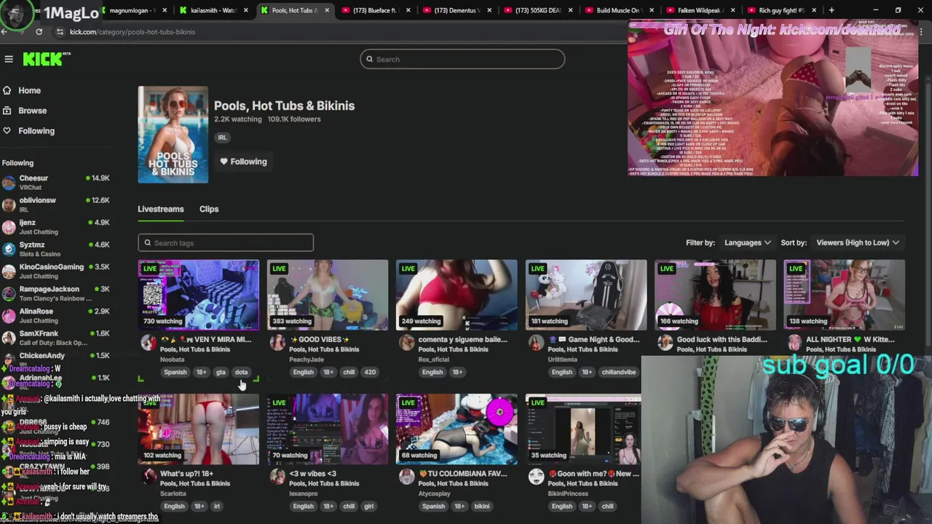Select the gta tag under Noobata
The height and width of the screenshot is (524, 932).
pyautogui.click(x=221, y=372)
